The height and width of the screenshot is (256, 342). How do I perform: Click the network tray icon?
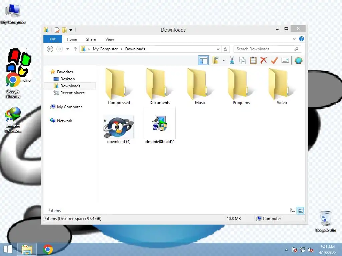coord(303,250)
